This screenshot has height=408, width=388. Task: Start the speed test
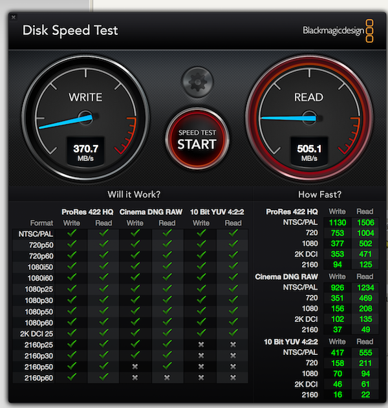click(197, 139)
